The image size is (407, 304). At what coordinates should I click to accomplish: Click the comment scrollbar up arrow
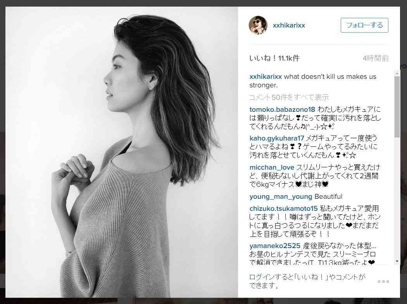(397, 74)
